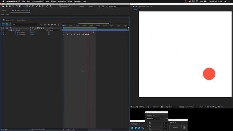Click the plus circle icon in gifGun panel
Screen dimensions: 233x131
pos(184,128)
